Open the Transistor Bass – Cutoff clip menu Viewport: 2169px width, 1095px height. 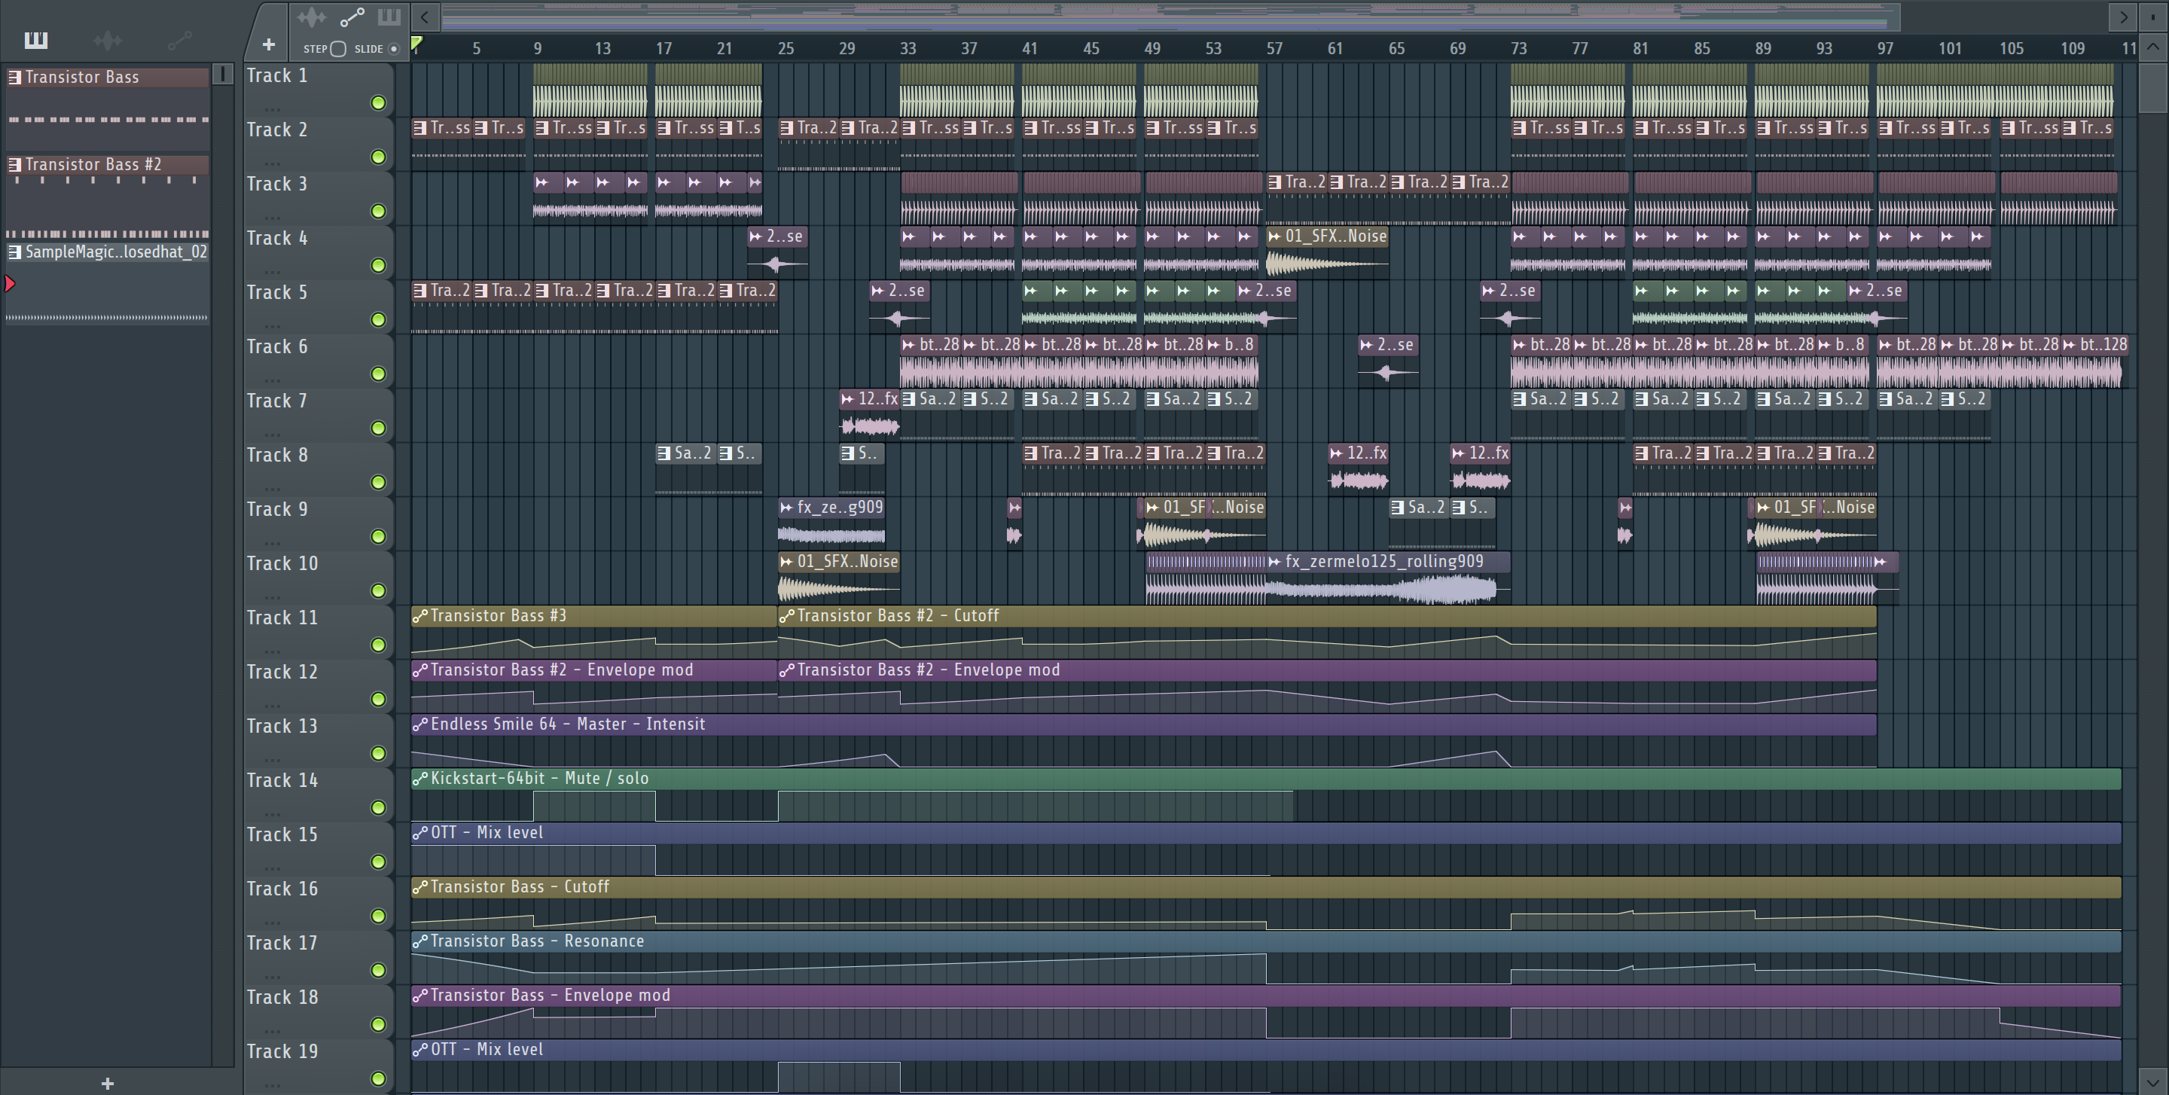[419, 887]
